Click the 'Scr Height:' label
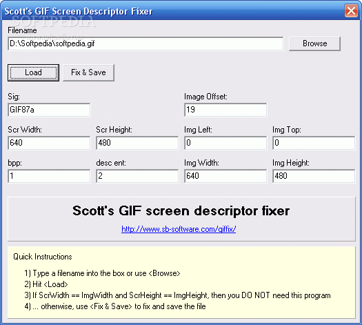362x325 pixels. pyautogui.click(x=114, y=130)
